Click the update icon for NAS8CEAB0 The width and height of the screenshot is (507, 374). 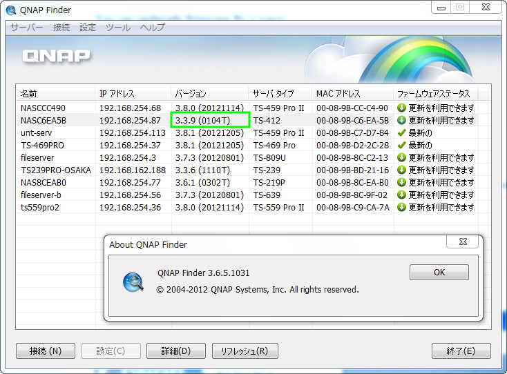tap(401, 182)
